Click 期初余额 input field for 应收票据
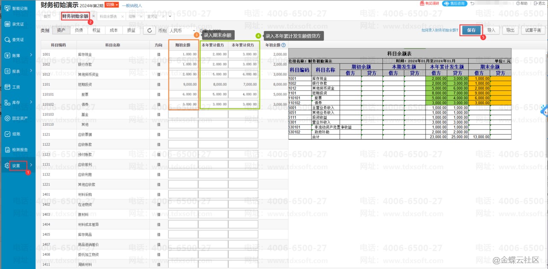Screen dimensions: 548x269 coord(183,134)
